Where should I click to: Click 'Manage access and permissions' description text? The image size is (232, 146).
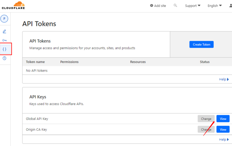[x=82, y=48]
